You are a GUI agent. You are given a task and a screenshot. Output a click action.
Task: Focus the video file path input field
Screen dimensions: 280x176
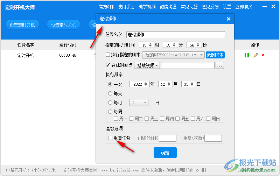[188, 65]
